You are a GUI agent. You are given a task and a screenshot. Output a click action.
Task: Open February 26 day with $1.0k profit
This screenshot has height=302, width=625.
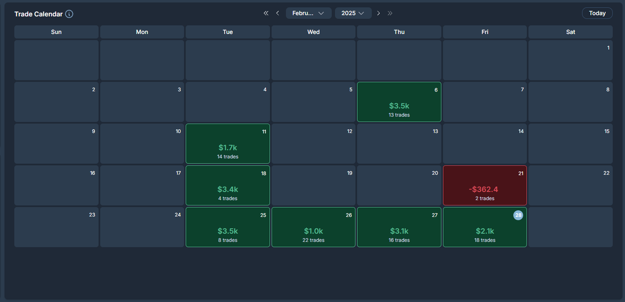pyautogui.click(x=314, y=227)
